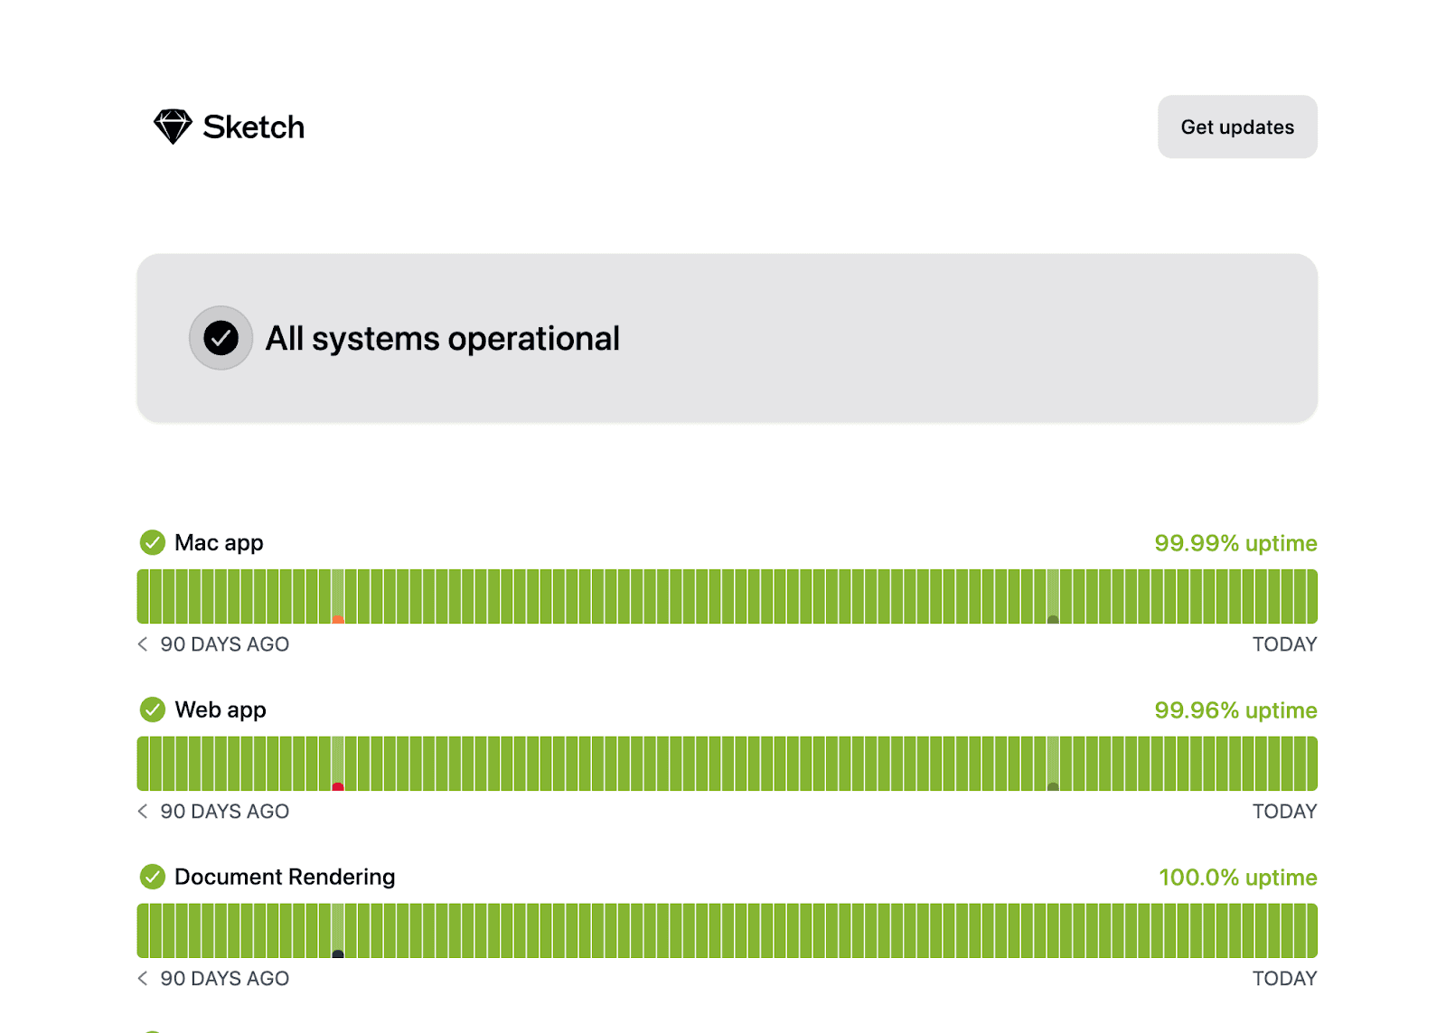The width and height of the screenshot is (1446, 1033).
Task: Click the Web app component name
Action: coord(221,710)
